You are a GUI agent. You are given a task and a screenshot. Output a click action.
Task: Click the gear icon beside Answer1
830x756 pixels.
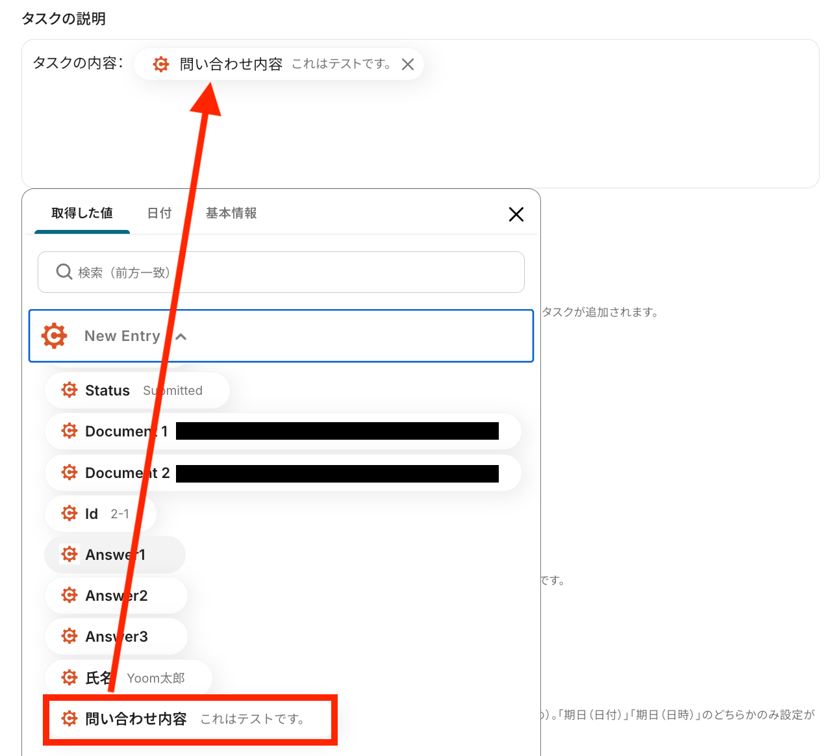point(69,554)
